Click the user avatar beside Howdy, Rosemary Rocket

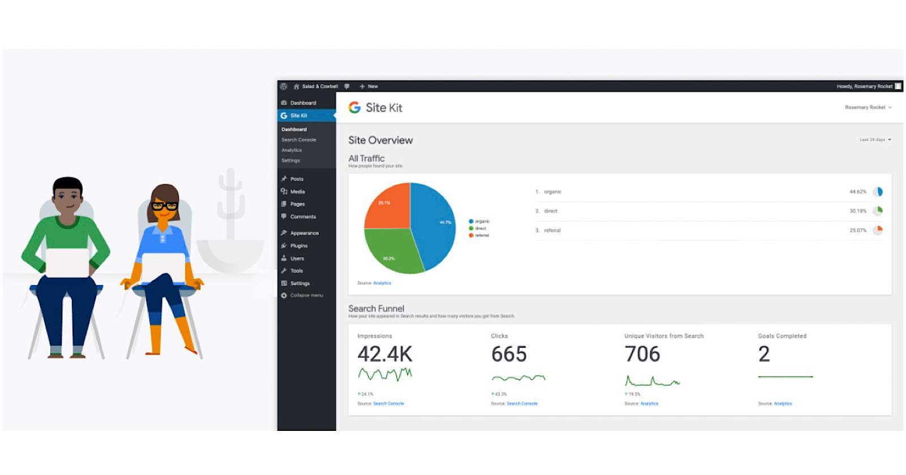[898, 87]
